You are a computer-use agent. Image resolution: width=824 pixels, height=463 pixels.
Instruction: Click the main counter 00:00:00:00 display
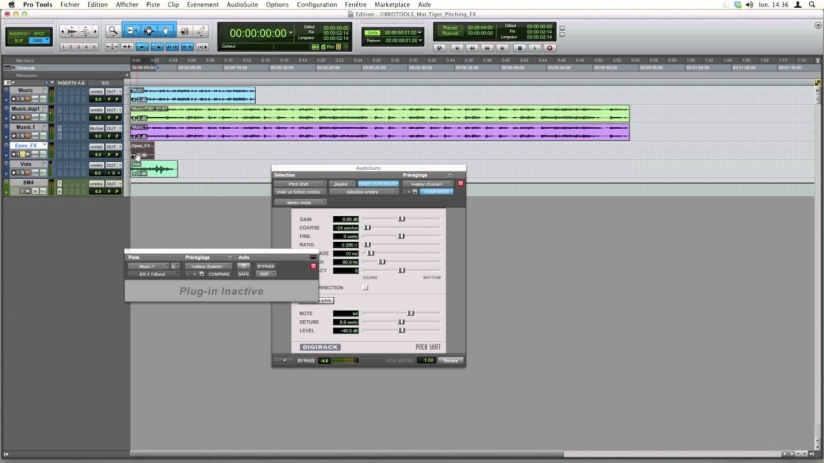coord(258,33)
